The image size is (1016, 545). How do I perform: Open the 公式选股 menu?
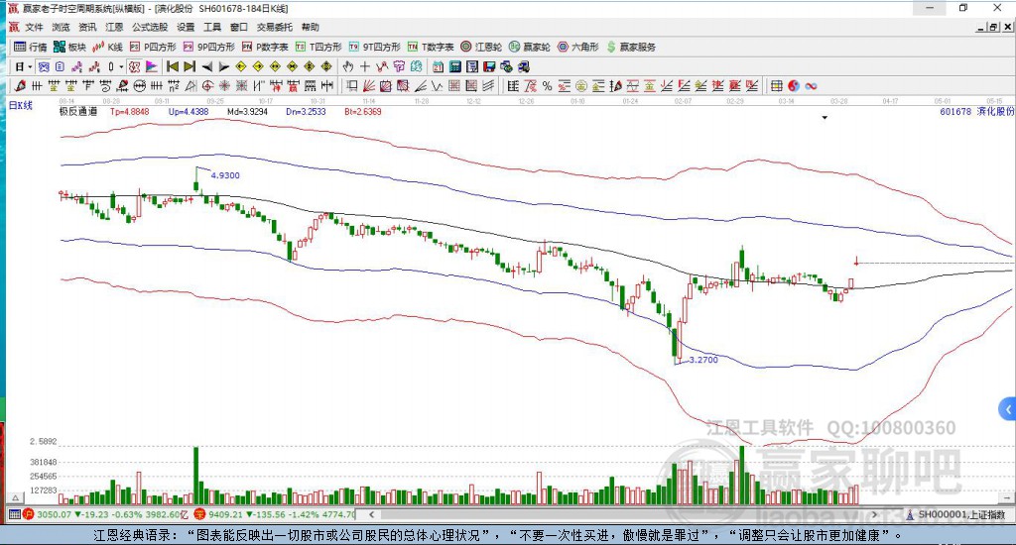150,27
